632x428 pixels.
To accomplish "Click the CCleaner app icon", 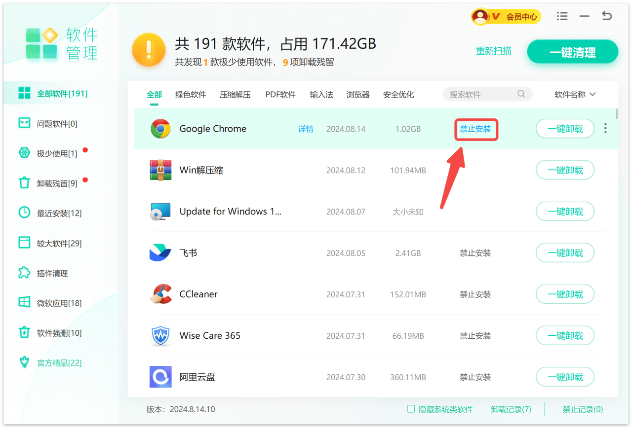I will point(160,294).
